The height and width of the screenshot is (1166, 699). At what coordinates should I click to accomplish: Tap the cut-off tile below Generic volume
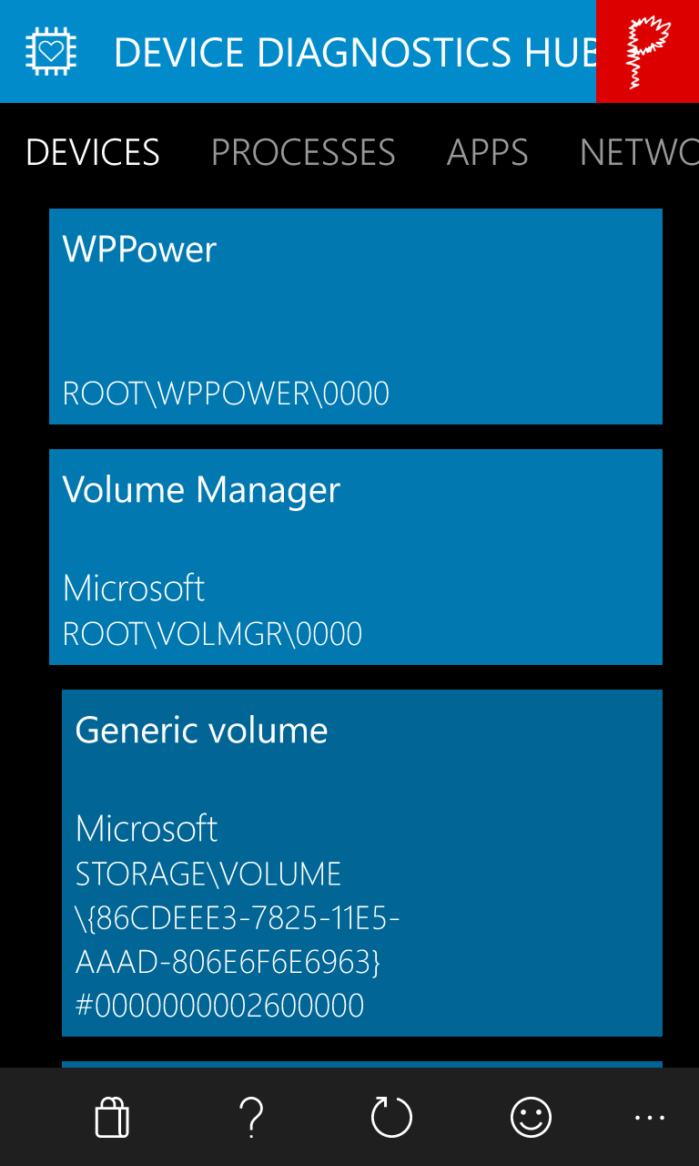(362, 1064)
